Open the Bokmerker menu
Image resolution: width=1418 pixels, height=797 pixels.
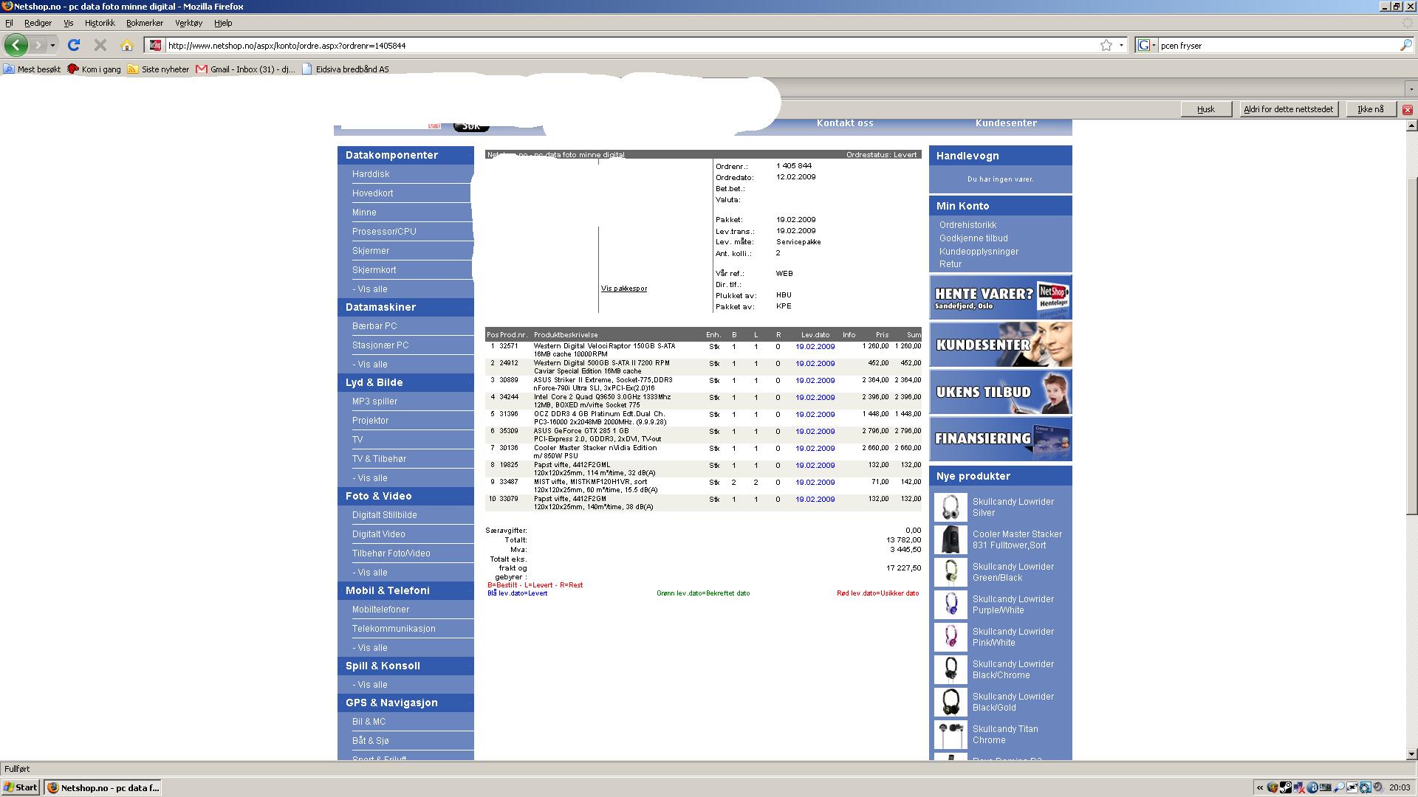point(145,23)
